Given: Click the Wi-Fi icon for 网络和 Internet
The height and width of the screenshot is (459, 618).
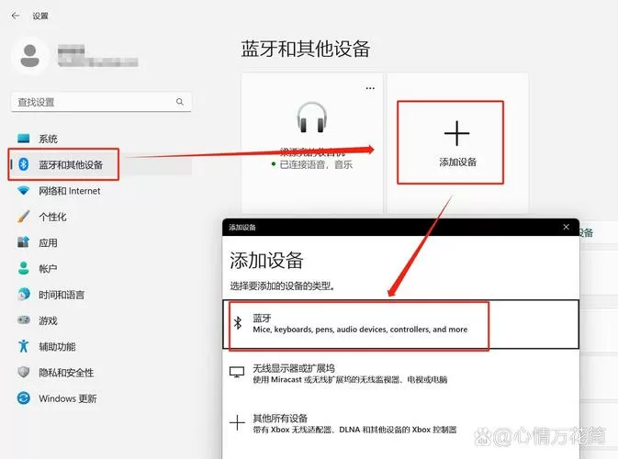Looking at the screenshot, I should tap(24, 191).
